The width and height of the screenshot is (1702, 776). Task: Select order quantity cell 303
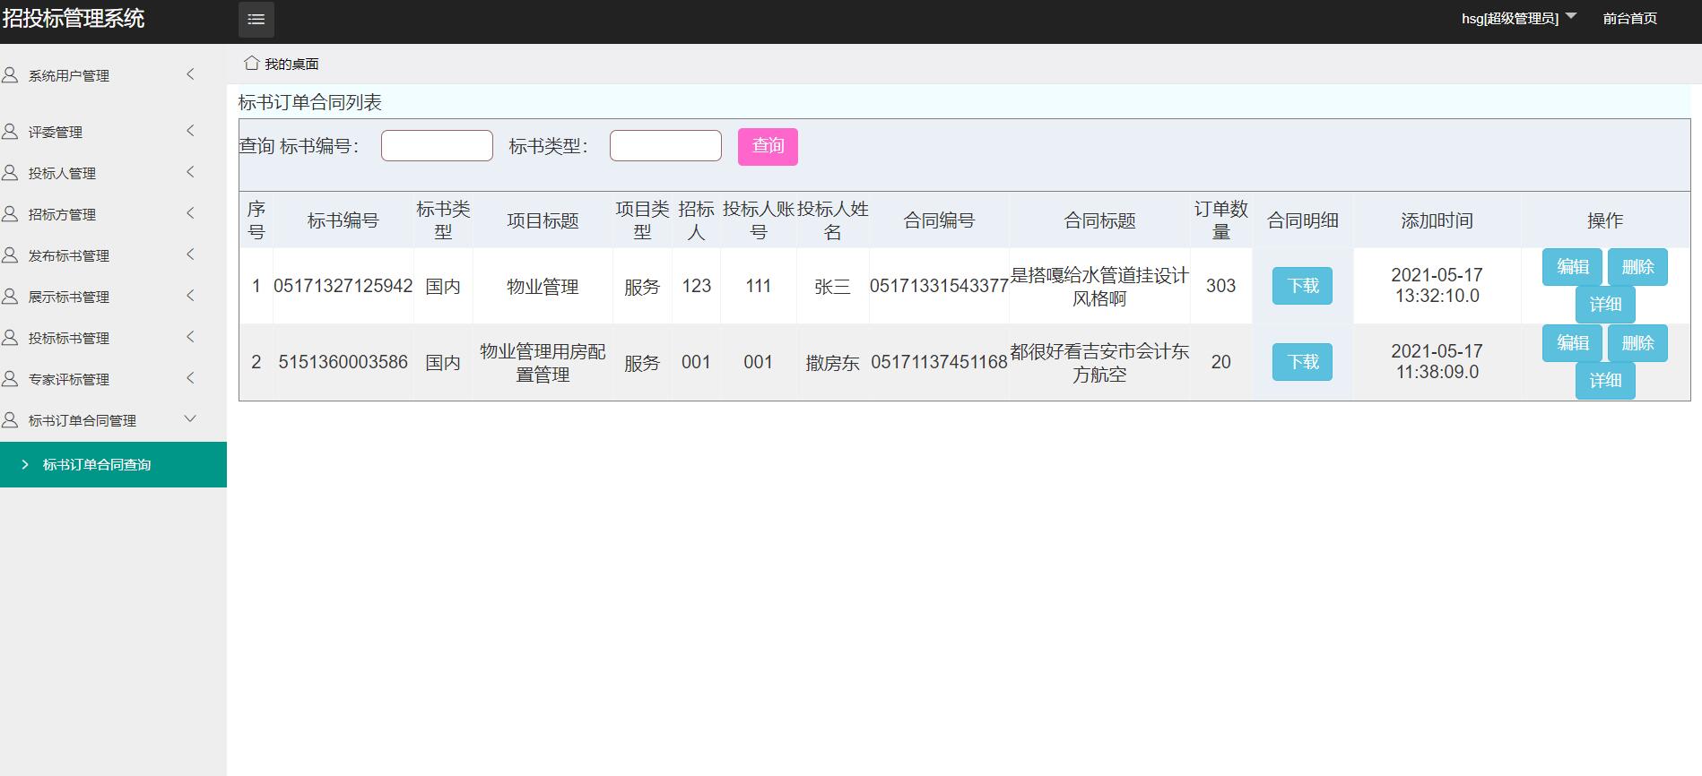[x=1220, y=286]
